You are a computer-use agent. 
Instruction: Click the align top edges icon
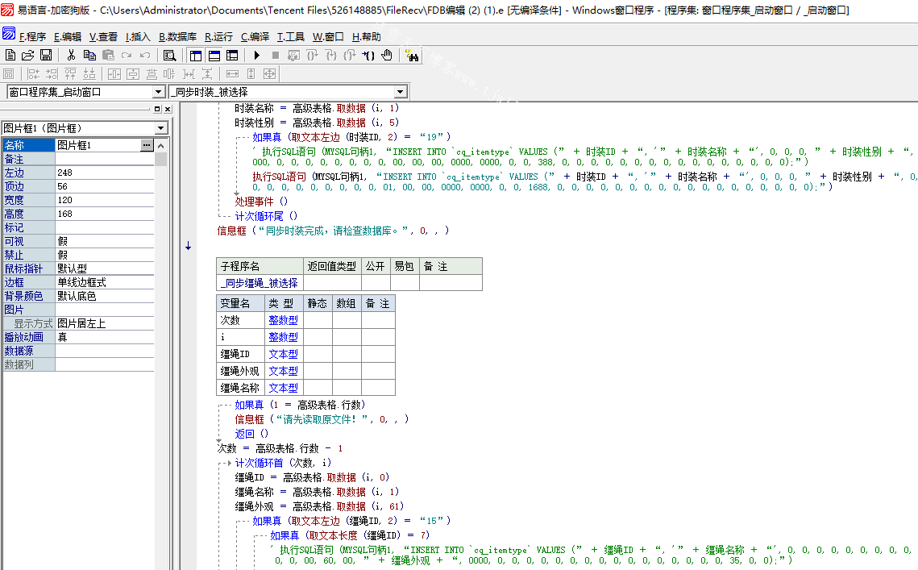71,74
